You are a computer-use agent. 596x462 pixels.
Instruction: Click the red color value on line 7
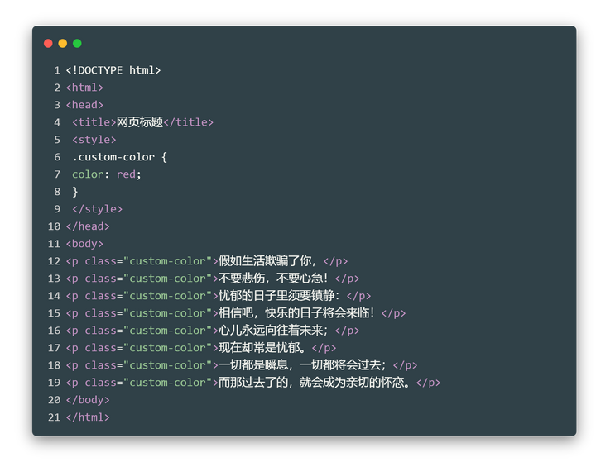[x=126, y=174]
